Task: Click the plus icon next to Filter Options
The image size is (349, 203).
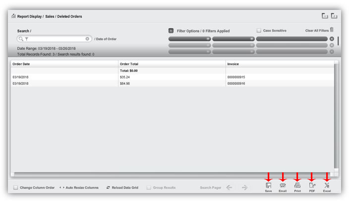Action: tap(171, 31)
